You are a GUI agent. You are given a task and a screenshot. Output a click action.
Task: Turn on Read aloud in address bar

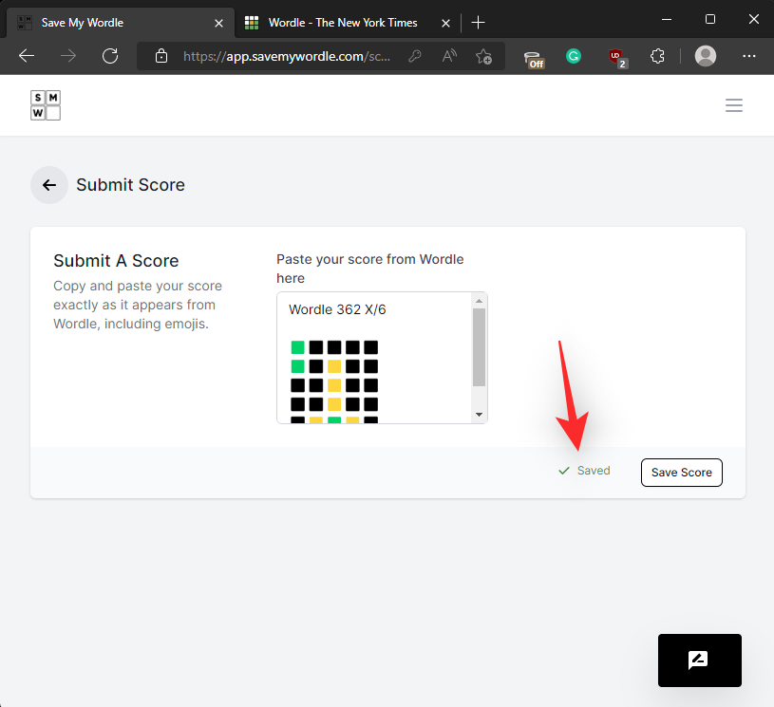tap(449, 56)
